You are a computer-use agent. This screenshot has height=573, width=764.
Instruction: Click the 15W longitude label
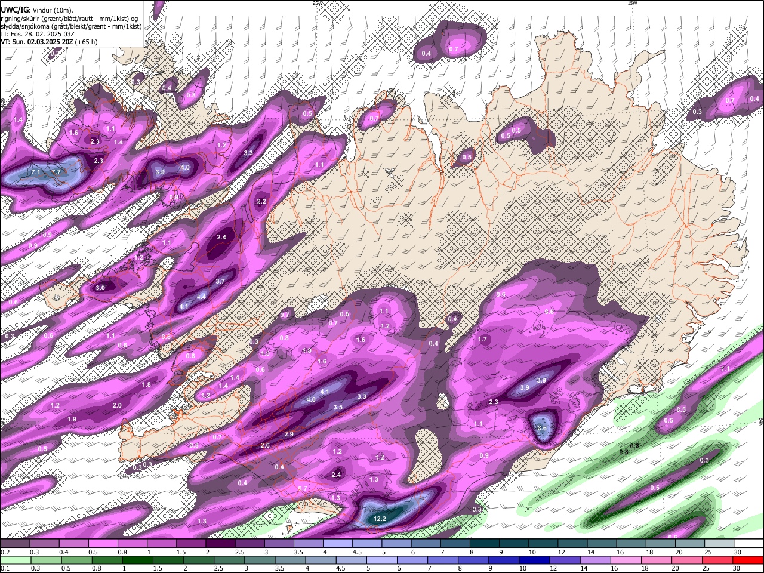click(x=632, y=3)
